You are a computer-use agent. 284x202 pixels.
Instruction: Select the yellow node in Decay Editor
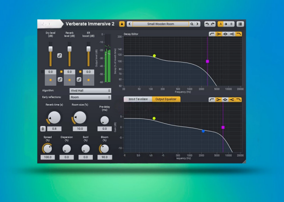coord(154,56)
